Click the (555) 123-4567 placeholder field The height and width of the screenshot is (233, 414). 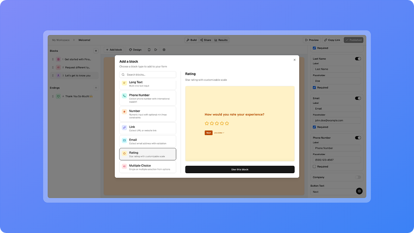pyautogui.click(x=337, y=160)
